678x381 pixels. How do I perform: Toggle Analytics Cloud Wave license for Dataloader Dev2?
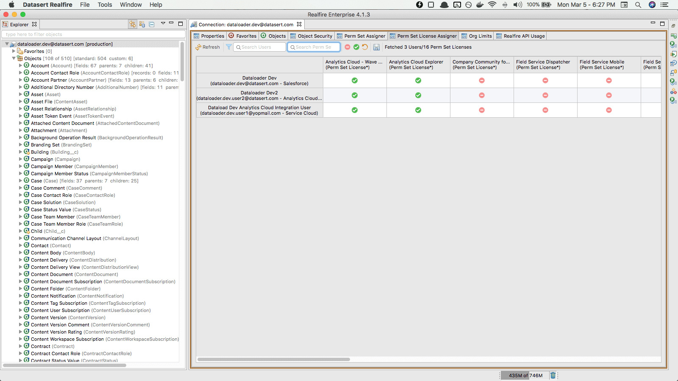click(355, 95)
